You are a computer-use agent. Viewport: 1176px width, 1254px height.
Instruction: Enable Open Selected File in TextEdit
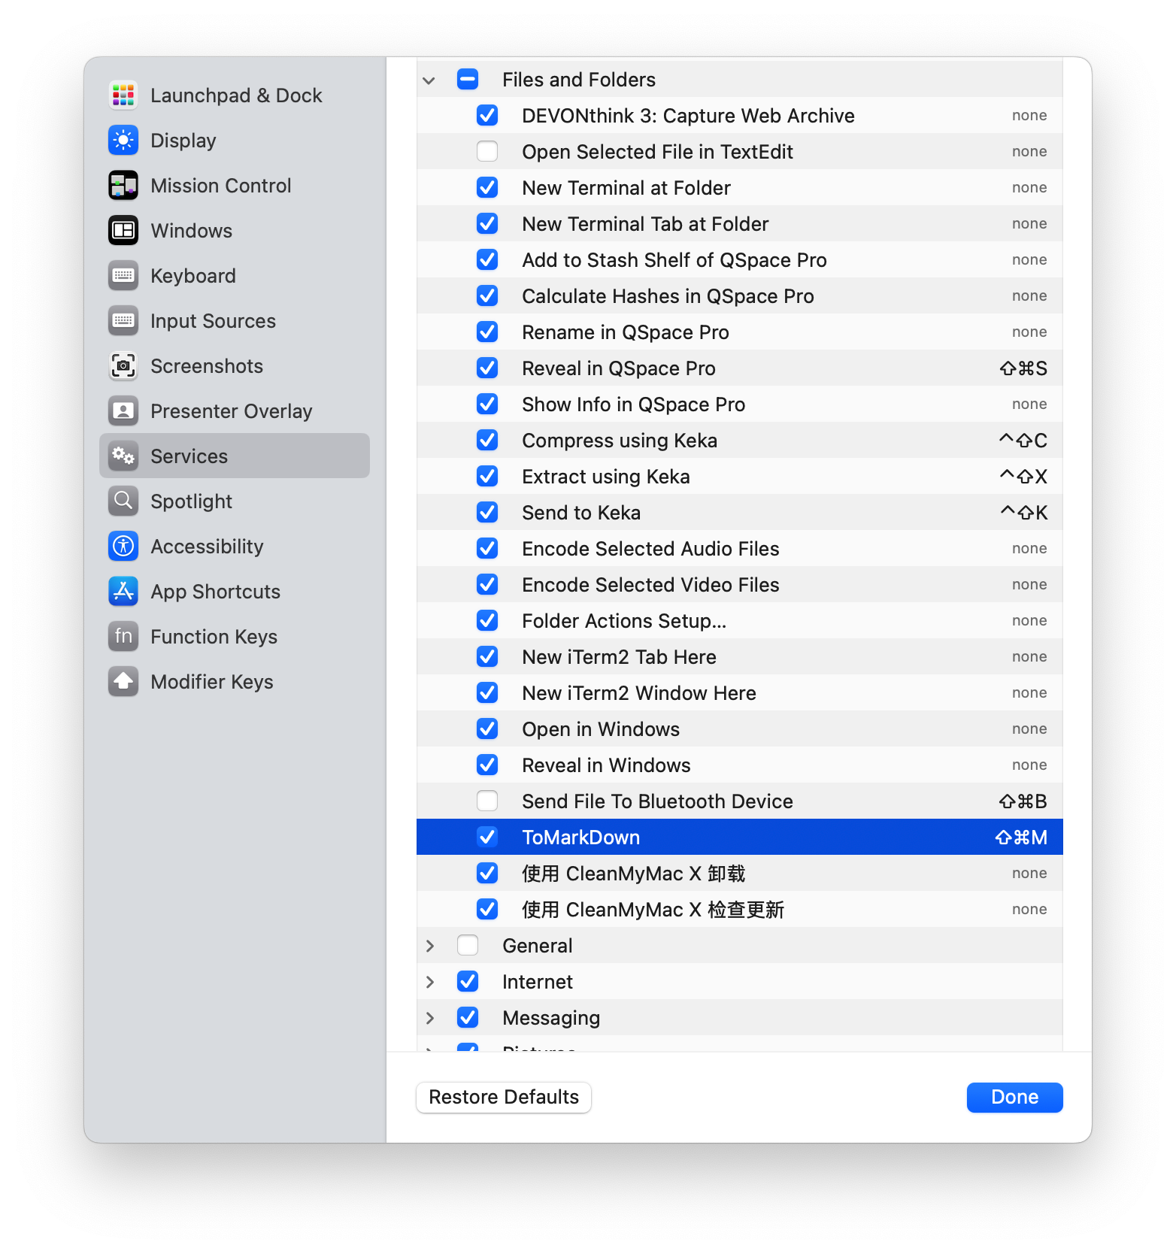(x=487, y=151)
